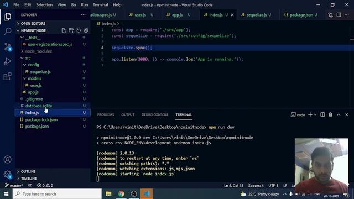Image resolution: width=354 pixels, height=199 pixels.
Task: Open Google Chrome from taskbar
Action: click(121, 194)
